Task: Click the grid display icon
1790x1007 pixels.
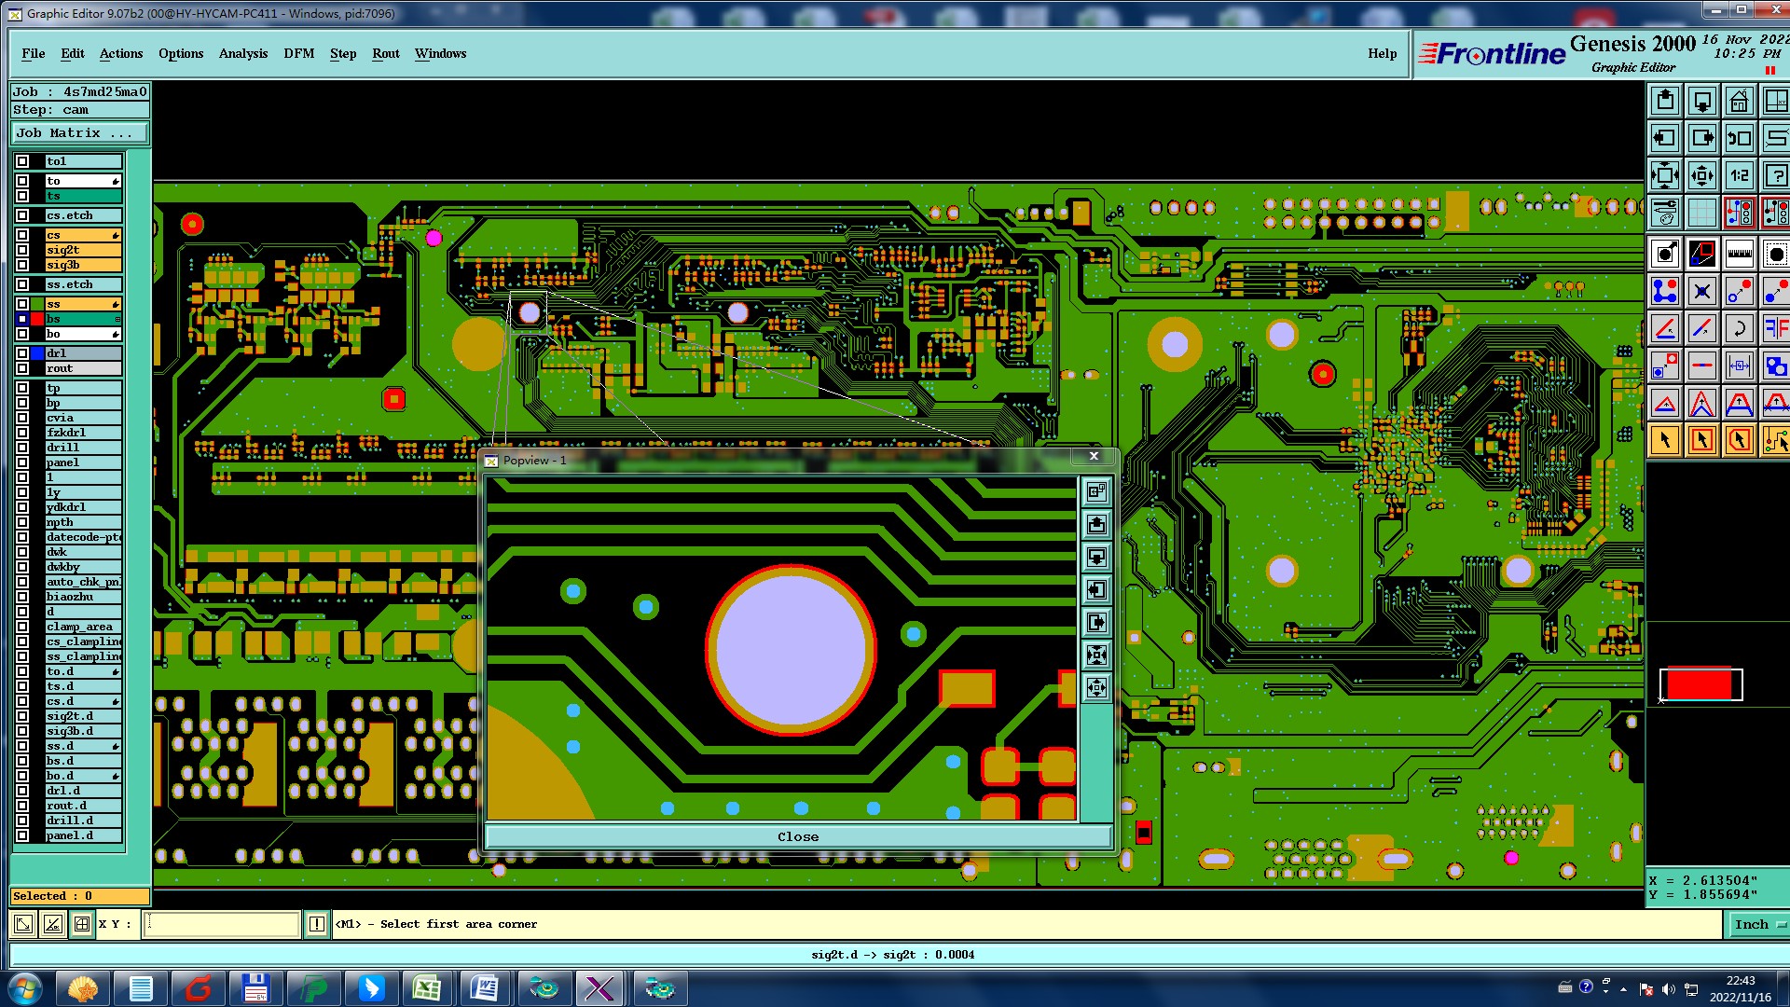Action: pyautogui.click(x=1701, y=213)
